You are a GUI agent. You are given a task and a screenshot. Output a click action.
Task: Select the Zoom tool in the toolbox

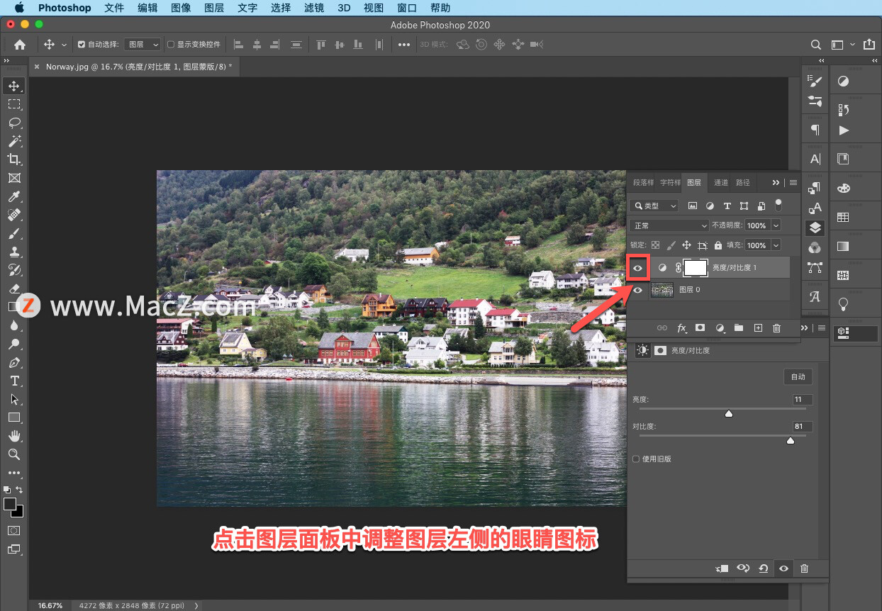[x=14, y=454]
